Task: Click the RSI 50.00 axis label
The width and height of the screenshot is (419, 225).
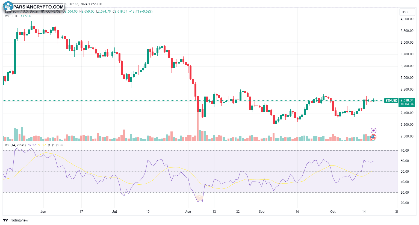Action: tap(405, 172)
